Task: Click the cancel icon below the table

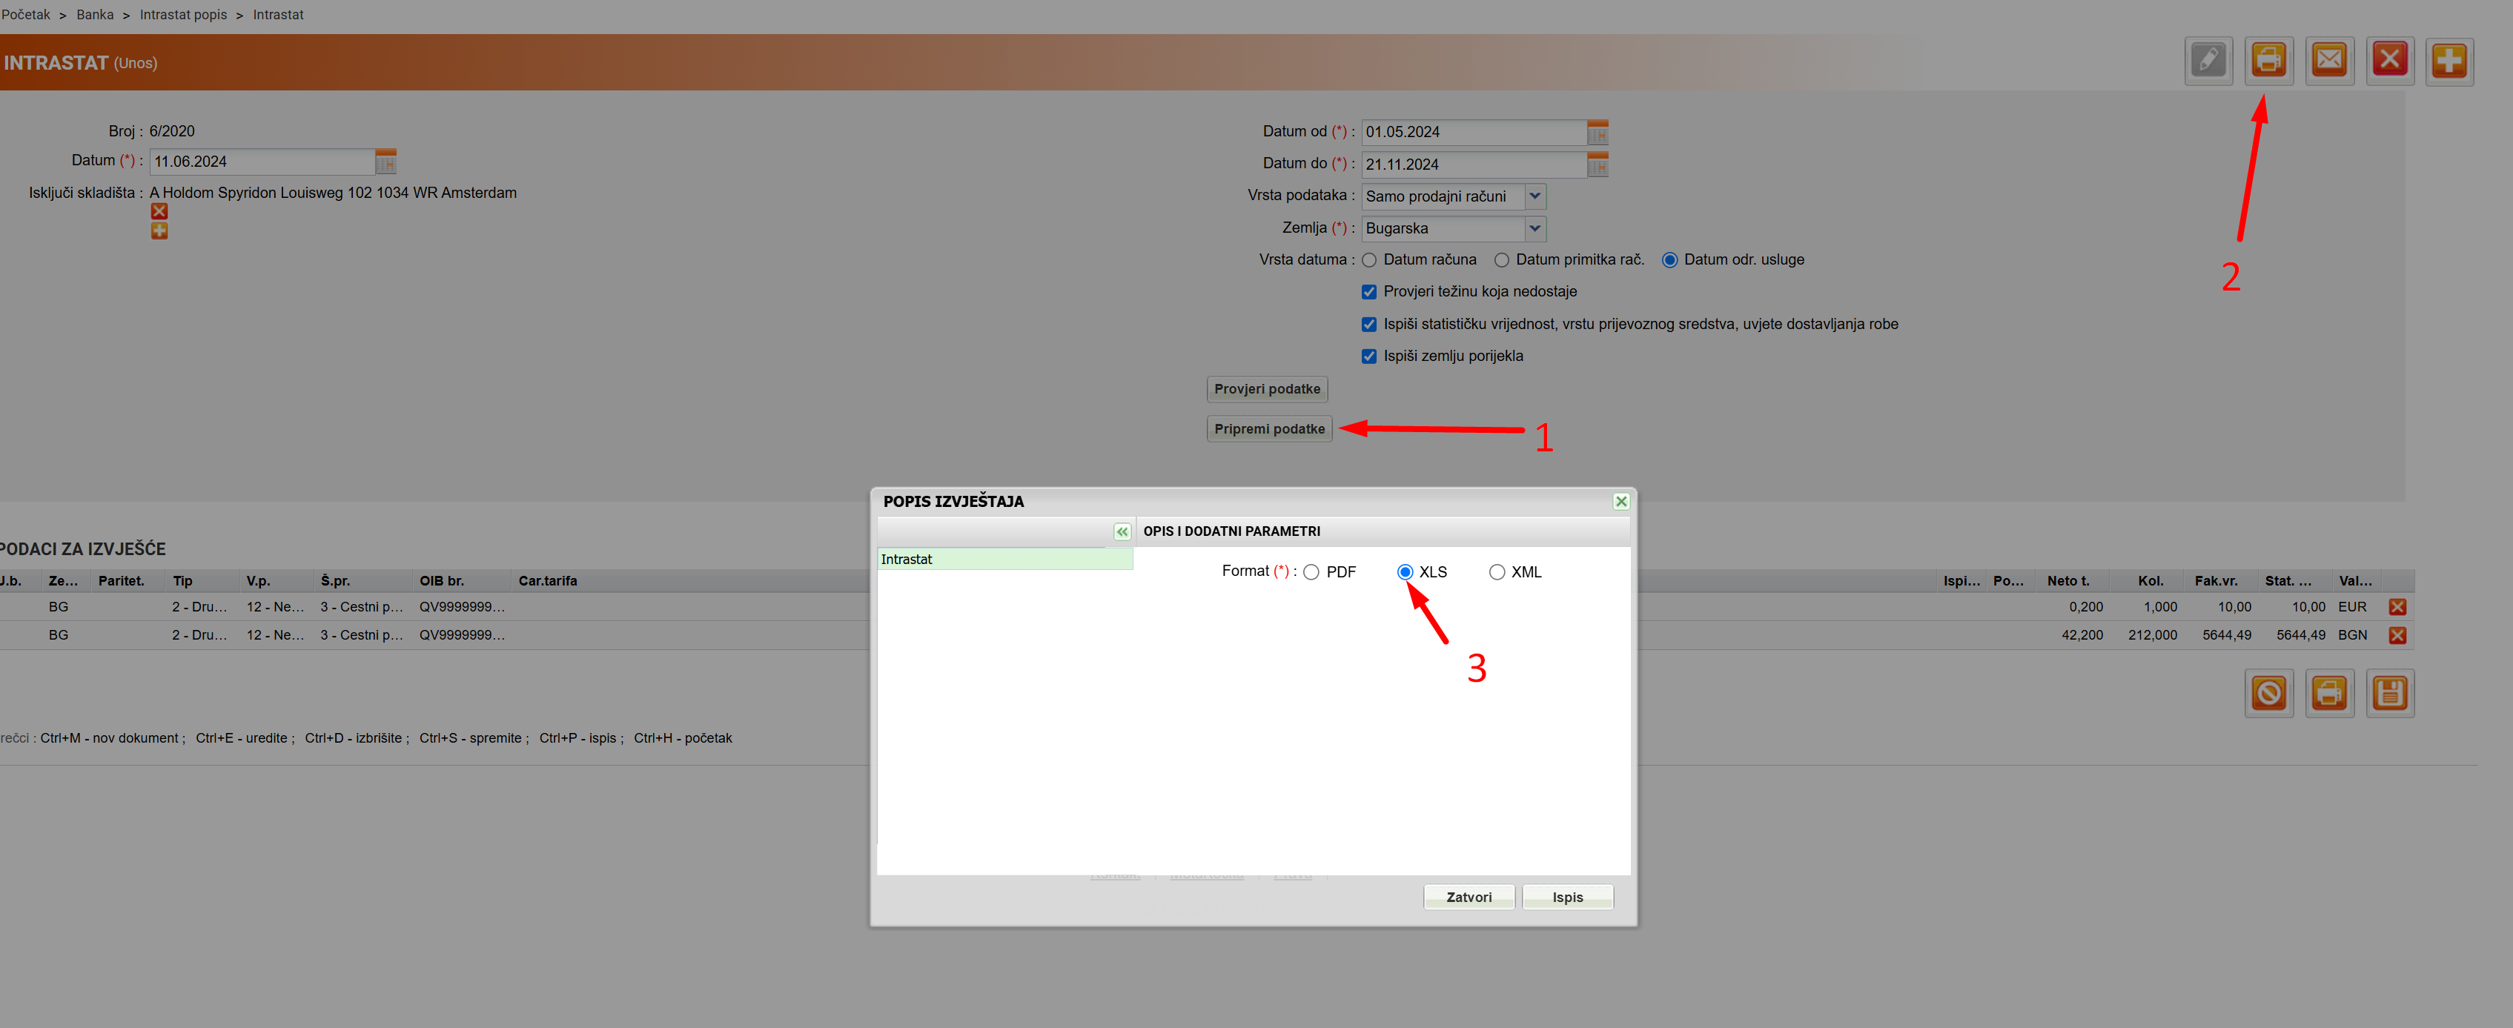Action: [x=2268, y=694]
